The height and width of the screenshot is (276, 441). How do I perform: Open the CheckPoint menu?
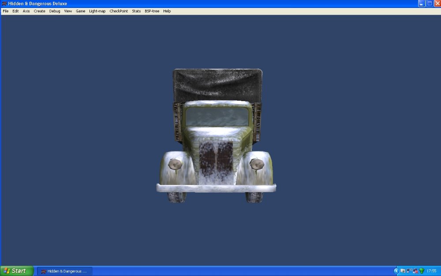[119, 11]
